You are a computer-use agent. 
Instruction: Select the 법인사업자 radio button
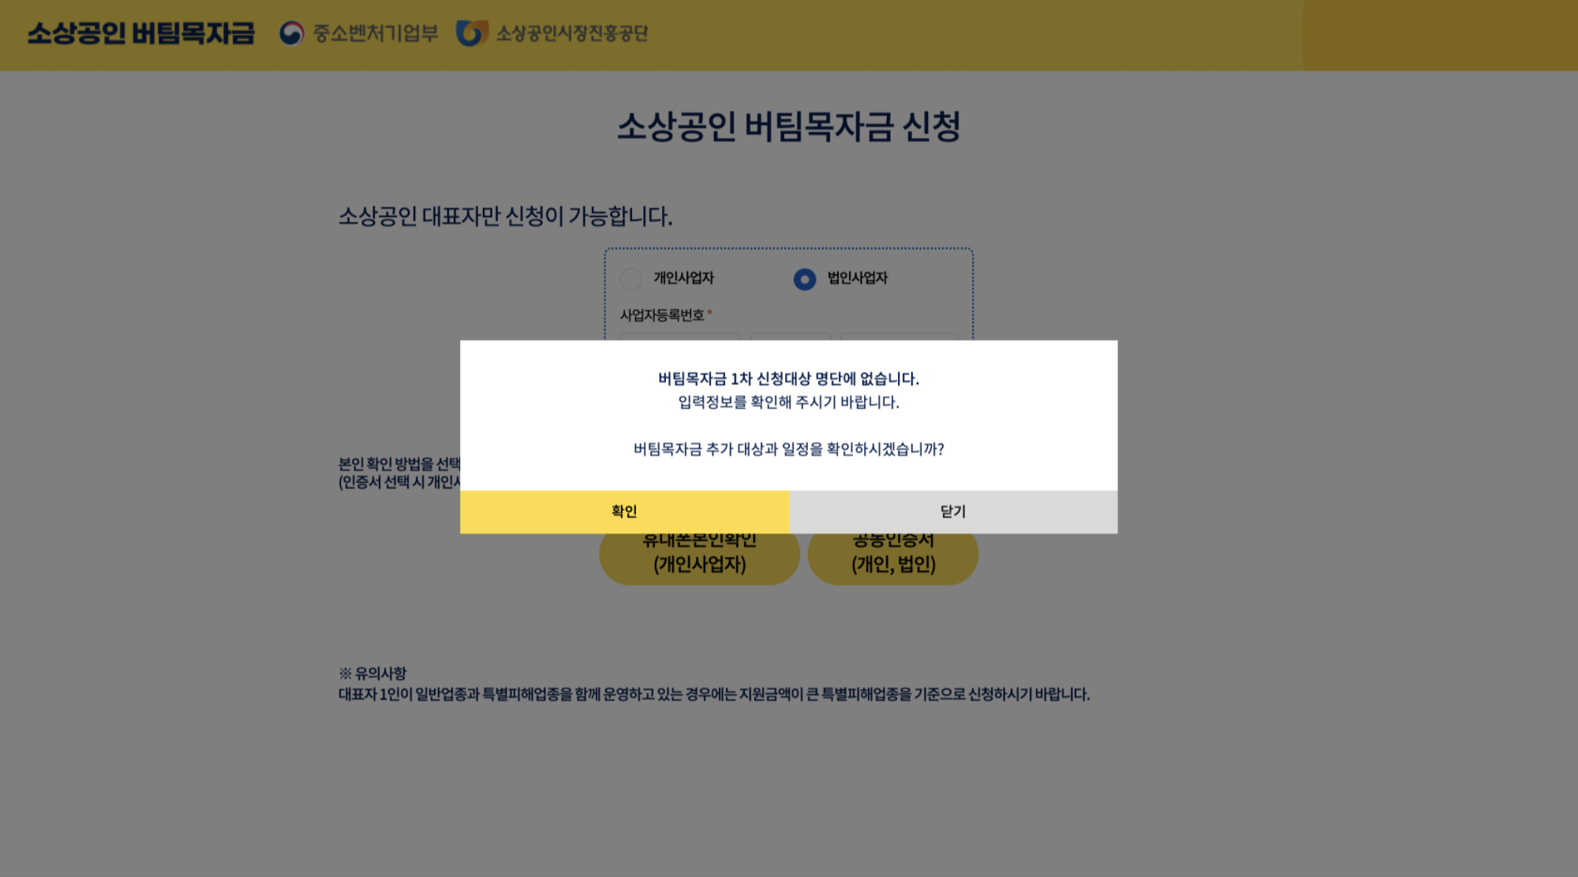point(804,279)
